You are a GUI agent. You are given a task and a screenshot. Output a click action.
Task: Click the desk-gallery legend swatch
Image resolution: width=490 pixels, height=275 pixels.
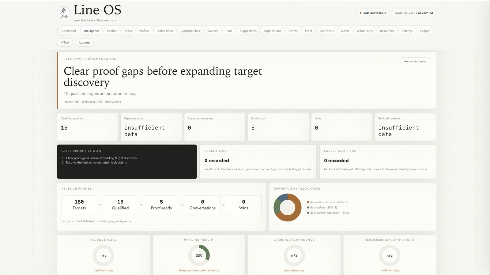(x=308, y=208)
